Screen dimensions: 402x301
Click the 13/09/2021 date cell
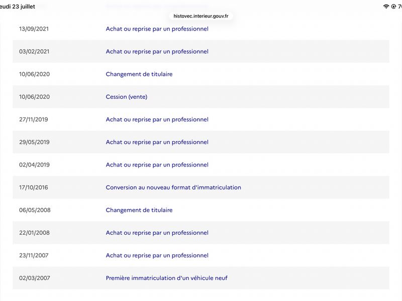tap(34, 29)
